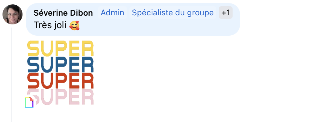
Task: Click the smiling face with hearts emoji
Action: coord(74,25)
